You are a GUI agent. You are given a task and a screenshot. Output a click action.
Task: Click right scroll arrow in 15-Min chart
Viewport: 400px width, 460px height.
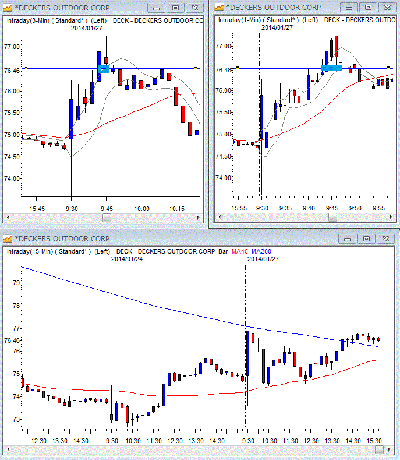coord(389,450)
